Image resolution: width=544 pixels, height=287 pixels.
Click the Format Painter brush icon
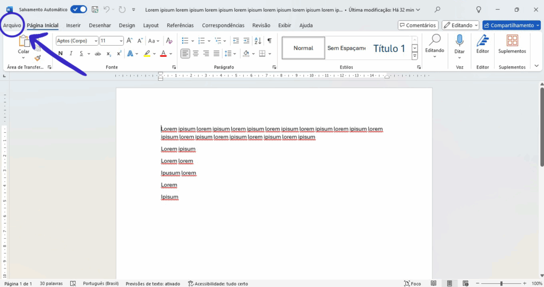[x=38, y=58]
